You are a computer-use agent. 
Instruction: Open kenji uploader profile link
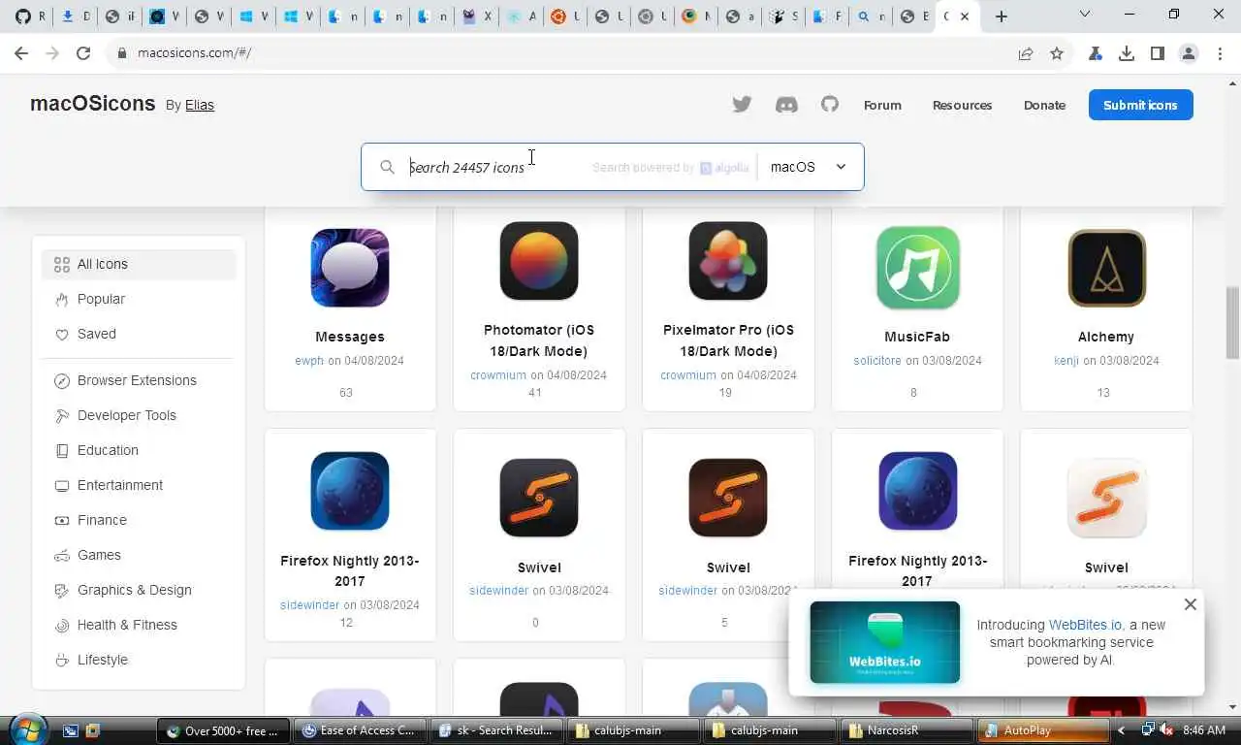1066,361
